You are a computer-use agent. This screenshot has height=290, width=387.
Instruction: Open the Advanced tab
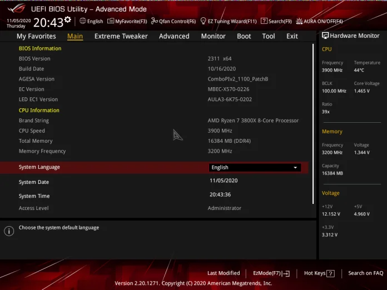click(x=174, y=36)
